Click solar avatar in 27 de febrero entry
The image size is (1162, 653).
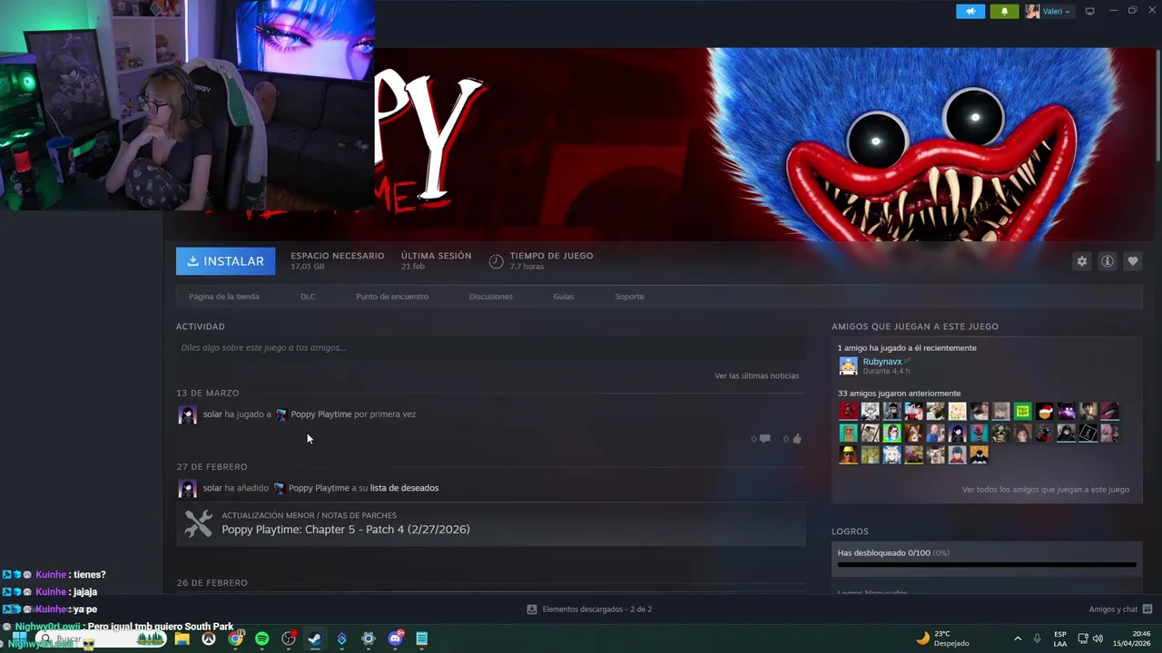[188, 489]
